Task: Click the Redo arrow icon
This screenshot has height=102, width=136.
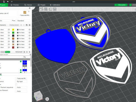Action: [12, 1]
